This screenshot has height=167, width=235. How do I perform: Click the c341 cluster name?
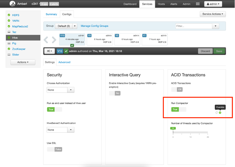35,4
